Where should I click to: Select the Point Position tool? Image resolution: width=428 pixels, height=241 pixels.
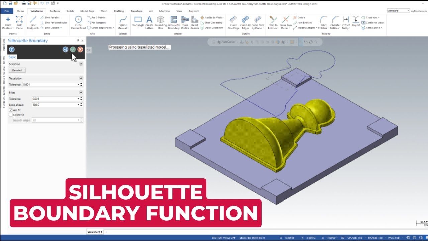(x=8, y=23)
